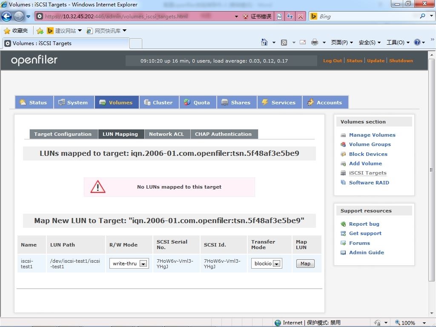Image resolution: width=436 pixels, height=327 pixels.
Task: Click the IE Forward navigation arrow
Action: tap(19, 17)
